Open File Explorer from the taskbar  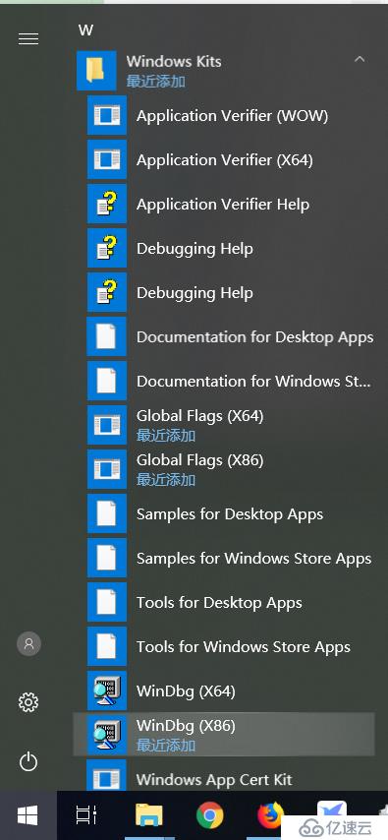pyautogui.click(x=148, y=814)
